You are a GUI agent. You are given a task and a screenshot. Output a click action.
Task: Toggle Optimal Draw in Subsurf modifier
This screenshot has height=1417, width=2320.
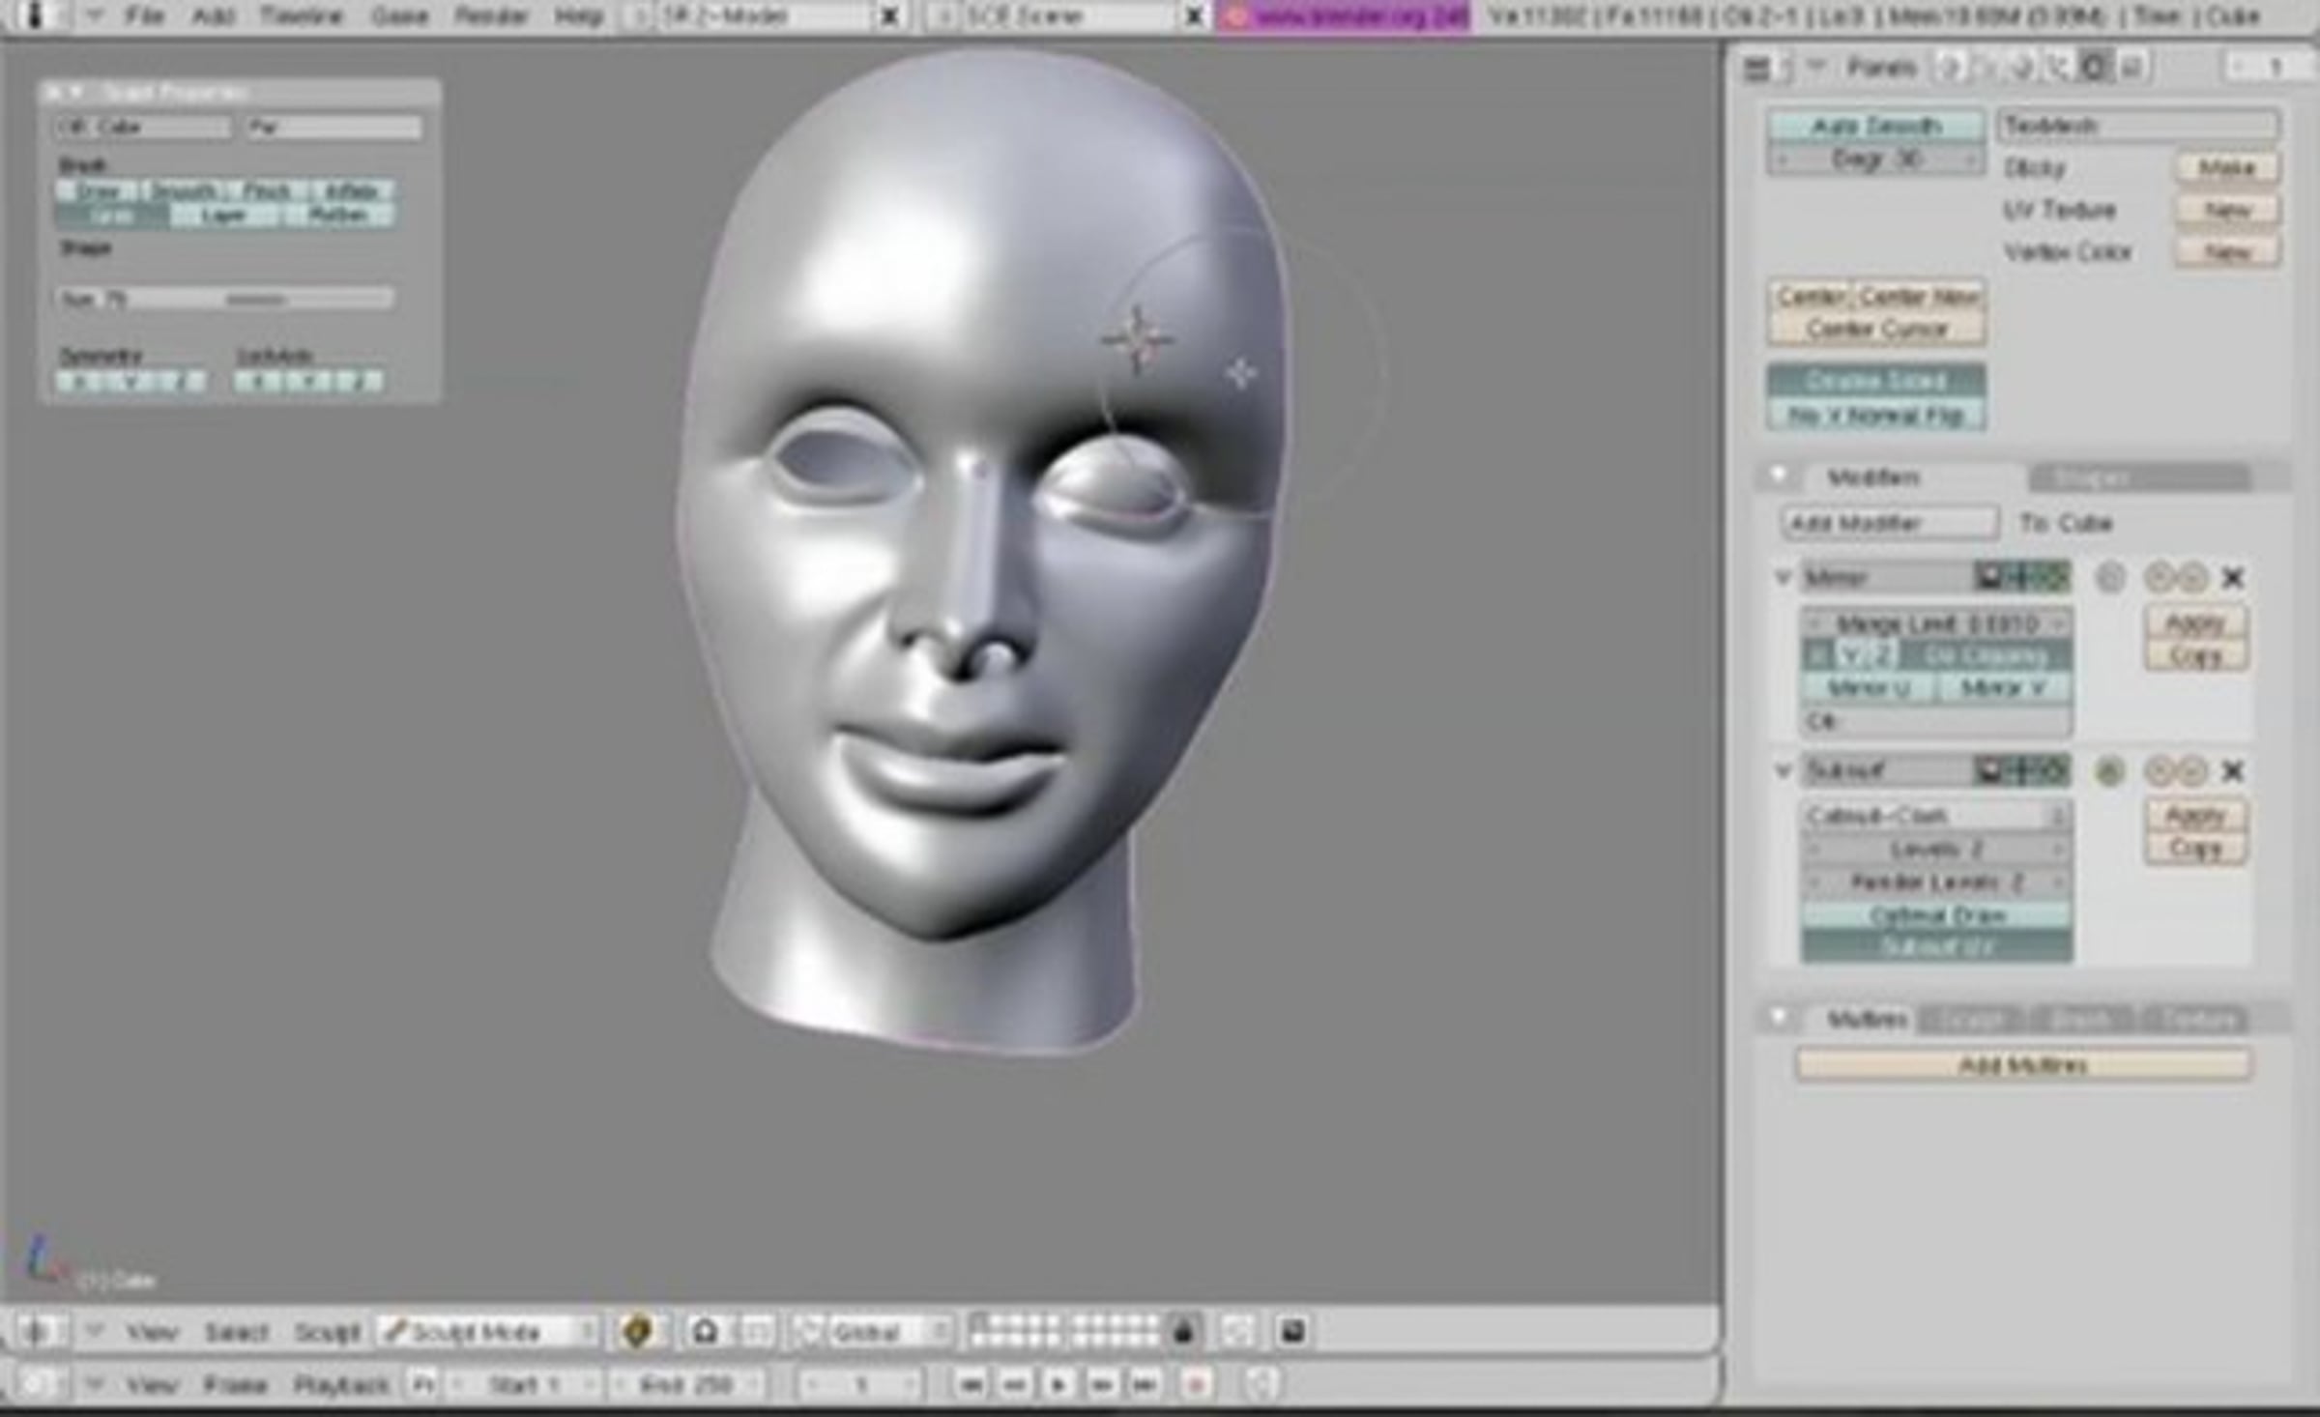1936,914
